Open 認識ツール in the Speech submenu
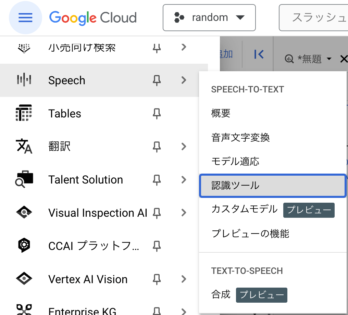The image size is (348, 315). [273, 186]
